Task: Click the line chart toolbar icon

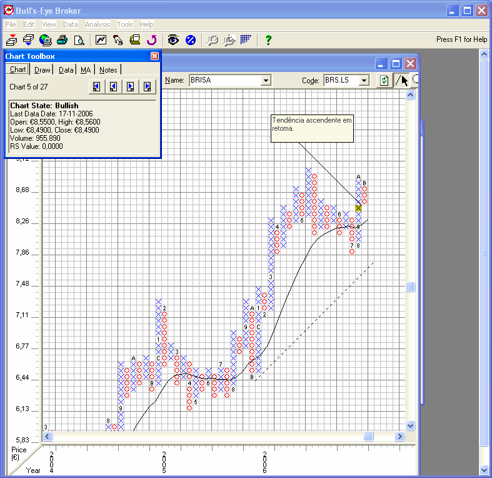Action: tap(101, 40)
